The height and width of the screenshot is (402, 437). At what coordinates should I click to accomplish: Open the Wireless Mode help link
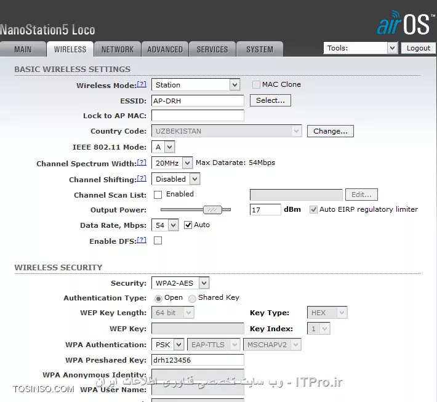pos(142,84)
